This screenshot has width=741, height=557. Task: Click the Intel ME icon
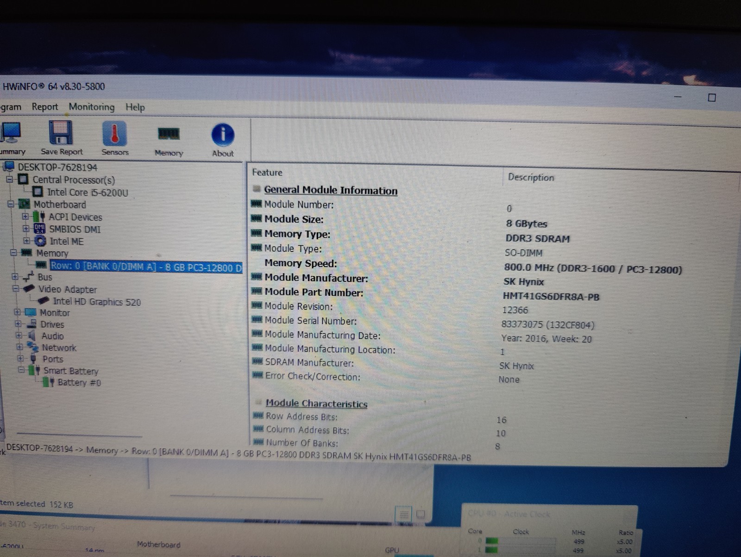point(40,241)
